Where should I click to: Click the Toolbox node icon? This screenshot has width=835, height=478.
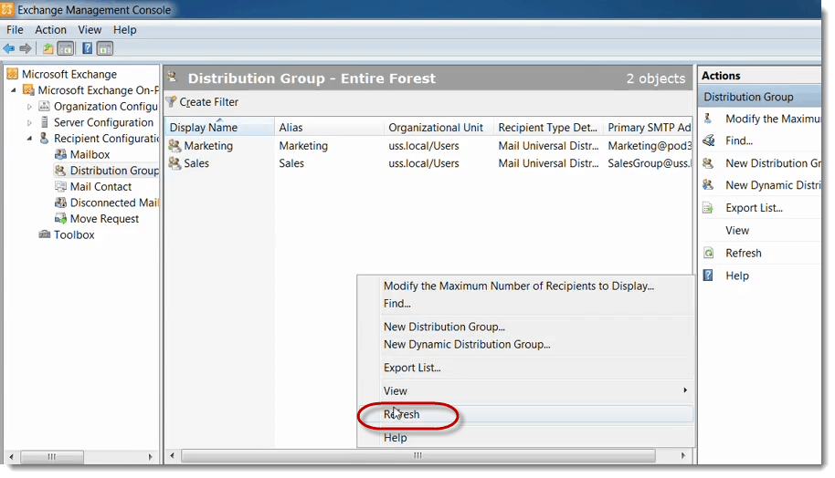pyautogui.click(x=45, y=234)
